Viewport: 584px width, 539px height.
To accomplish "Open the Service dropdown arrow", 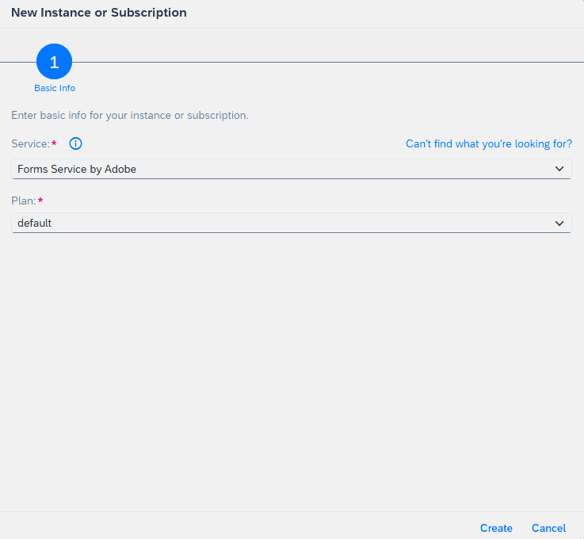I will tap(559, 169).
